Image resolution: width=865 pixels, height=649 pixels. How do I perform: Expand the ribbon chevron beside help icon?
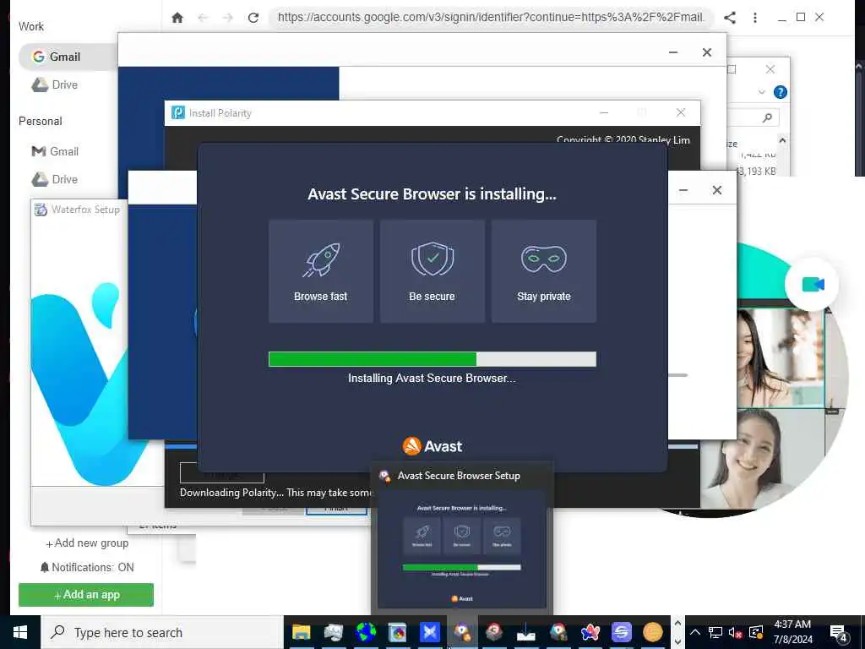coord(762,92)
